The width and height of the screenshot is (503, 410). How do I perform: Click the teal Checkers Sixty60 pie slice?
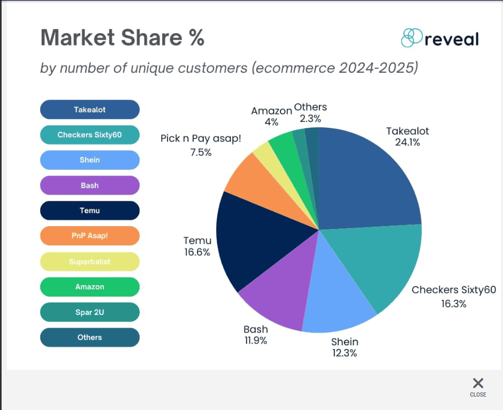pos(375,262)
